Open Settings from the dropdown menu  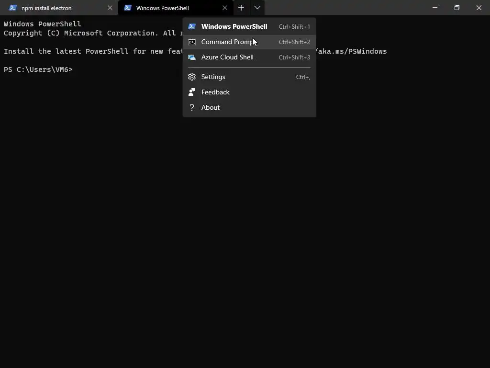[x=249, y=77]
